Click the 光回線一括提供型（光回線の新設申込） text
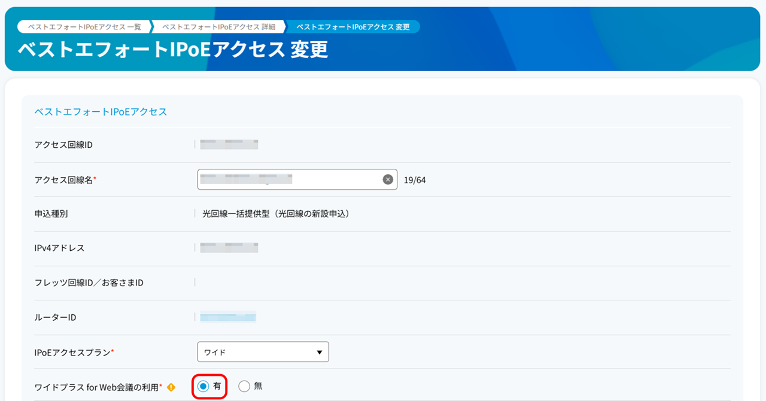This screenshot has width=766, height=401. 276,213
